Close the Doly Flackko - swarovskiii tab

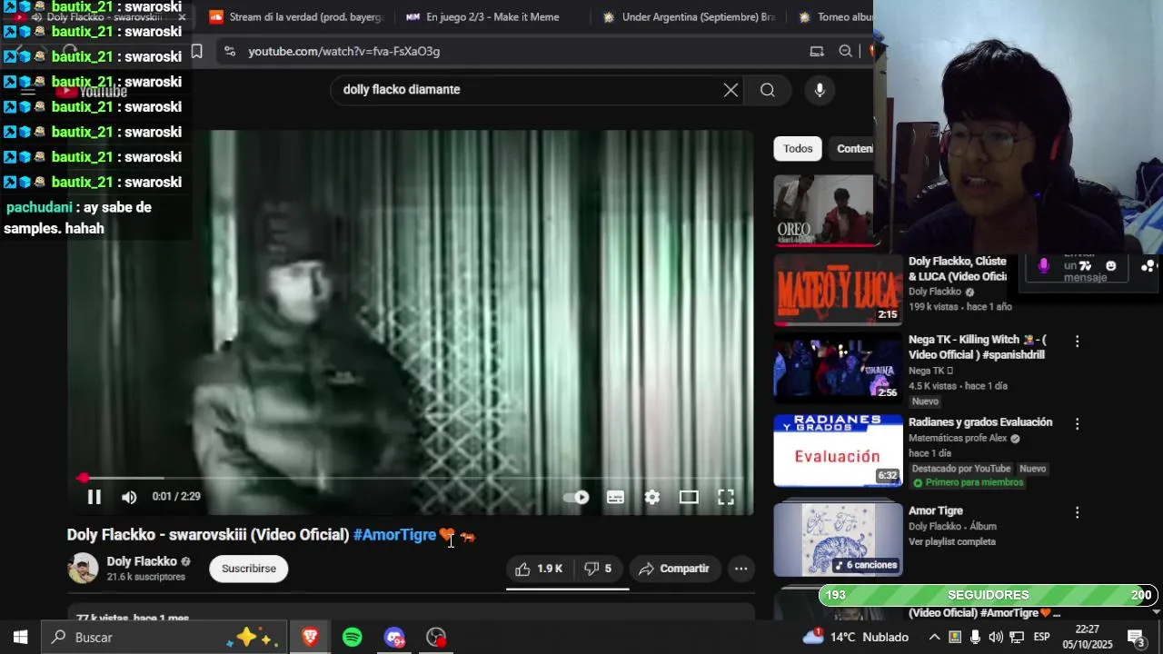click(182, 17)
